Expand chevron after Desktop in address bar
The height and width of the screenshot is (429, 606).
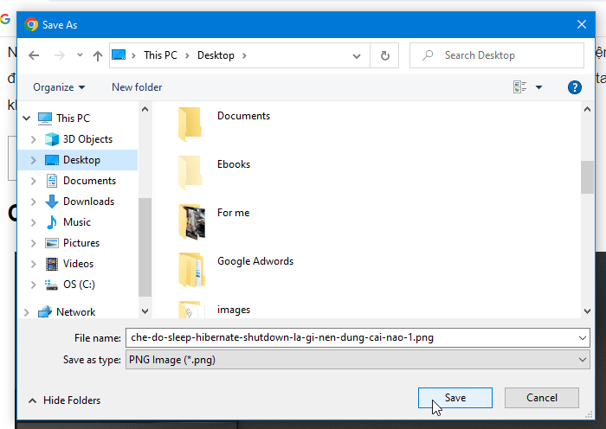pos(244,55)
